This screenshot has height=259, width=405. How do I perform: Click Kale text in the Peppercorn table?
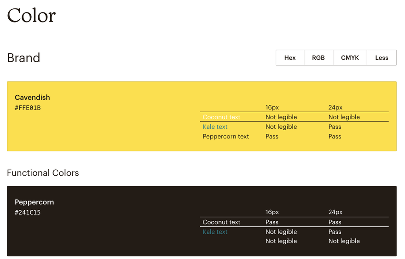click(x=215, y=232)
